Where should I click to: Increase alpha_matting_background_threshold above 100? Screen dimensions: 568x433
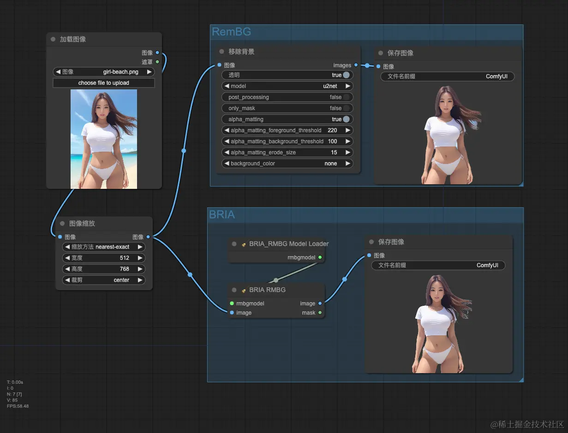point(348,141)
